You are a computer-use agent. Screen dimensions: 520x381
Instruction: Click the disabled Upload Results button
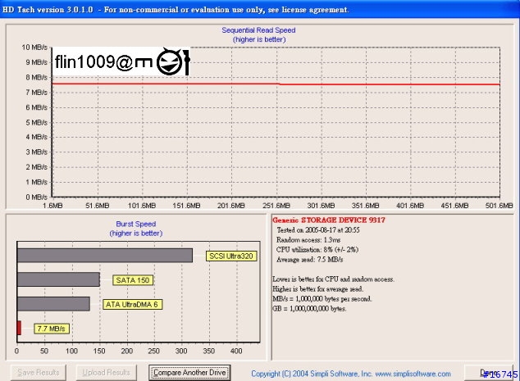[106, 373]
